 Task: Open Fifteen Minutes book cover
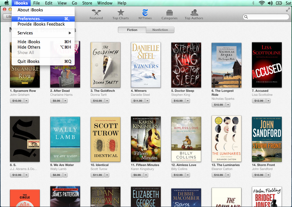tap(146, 139)
